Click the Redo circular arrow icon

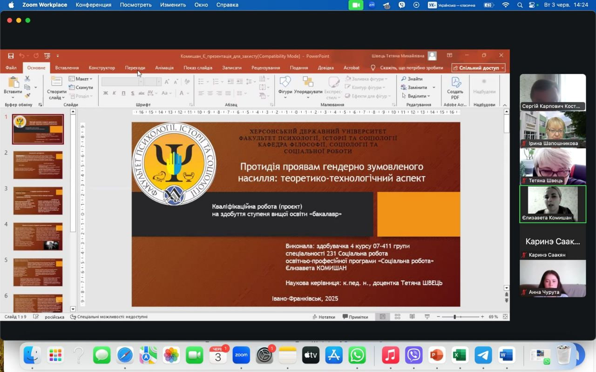point(36,56)
